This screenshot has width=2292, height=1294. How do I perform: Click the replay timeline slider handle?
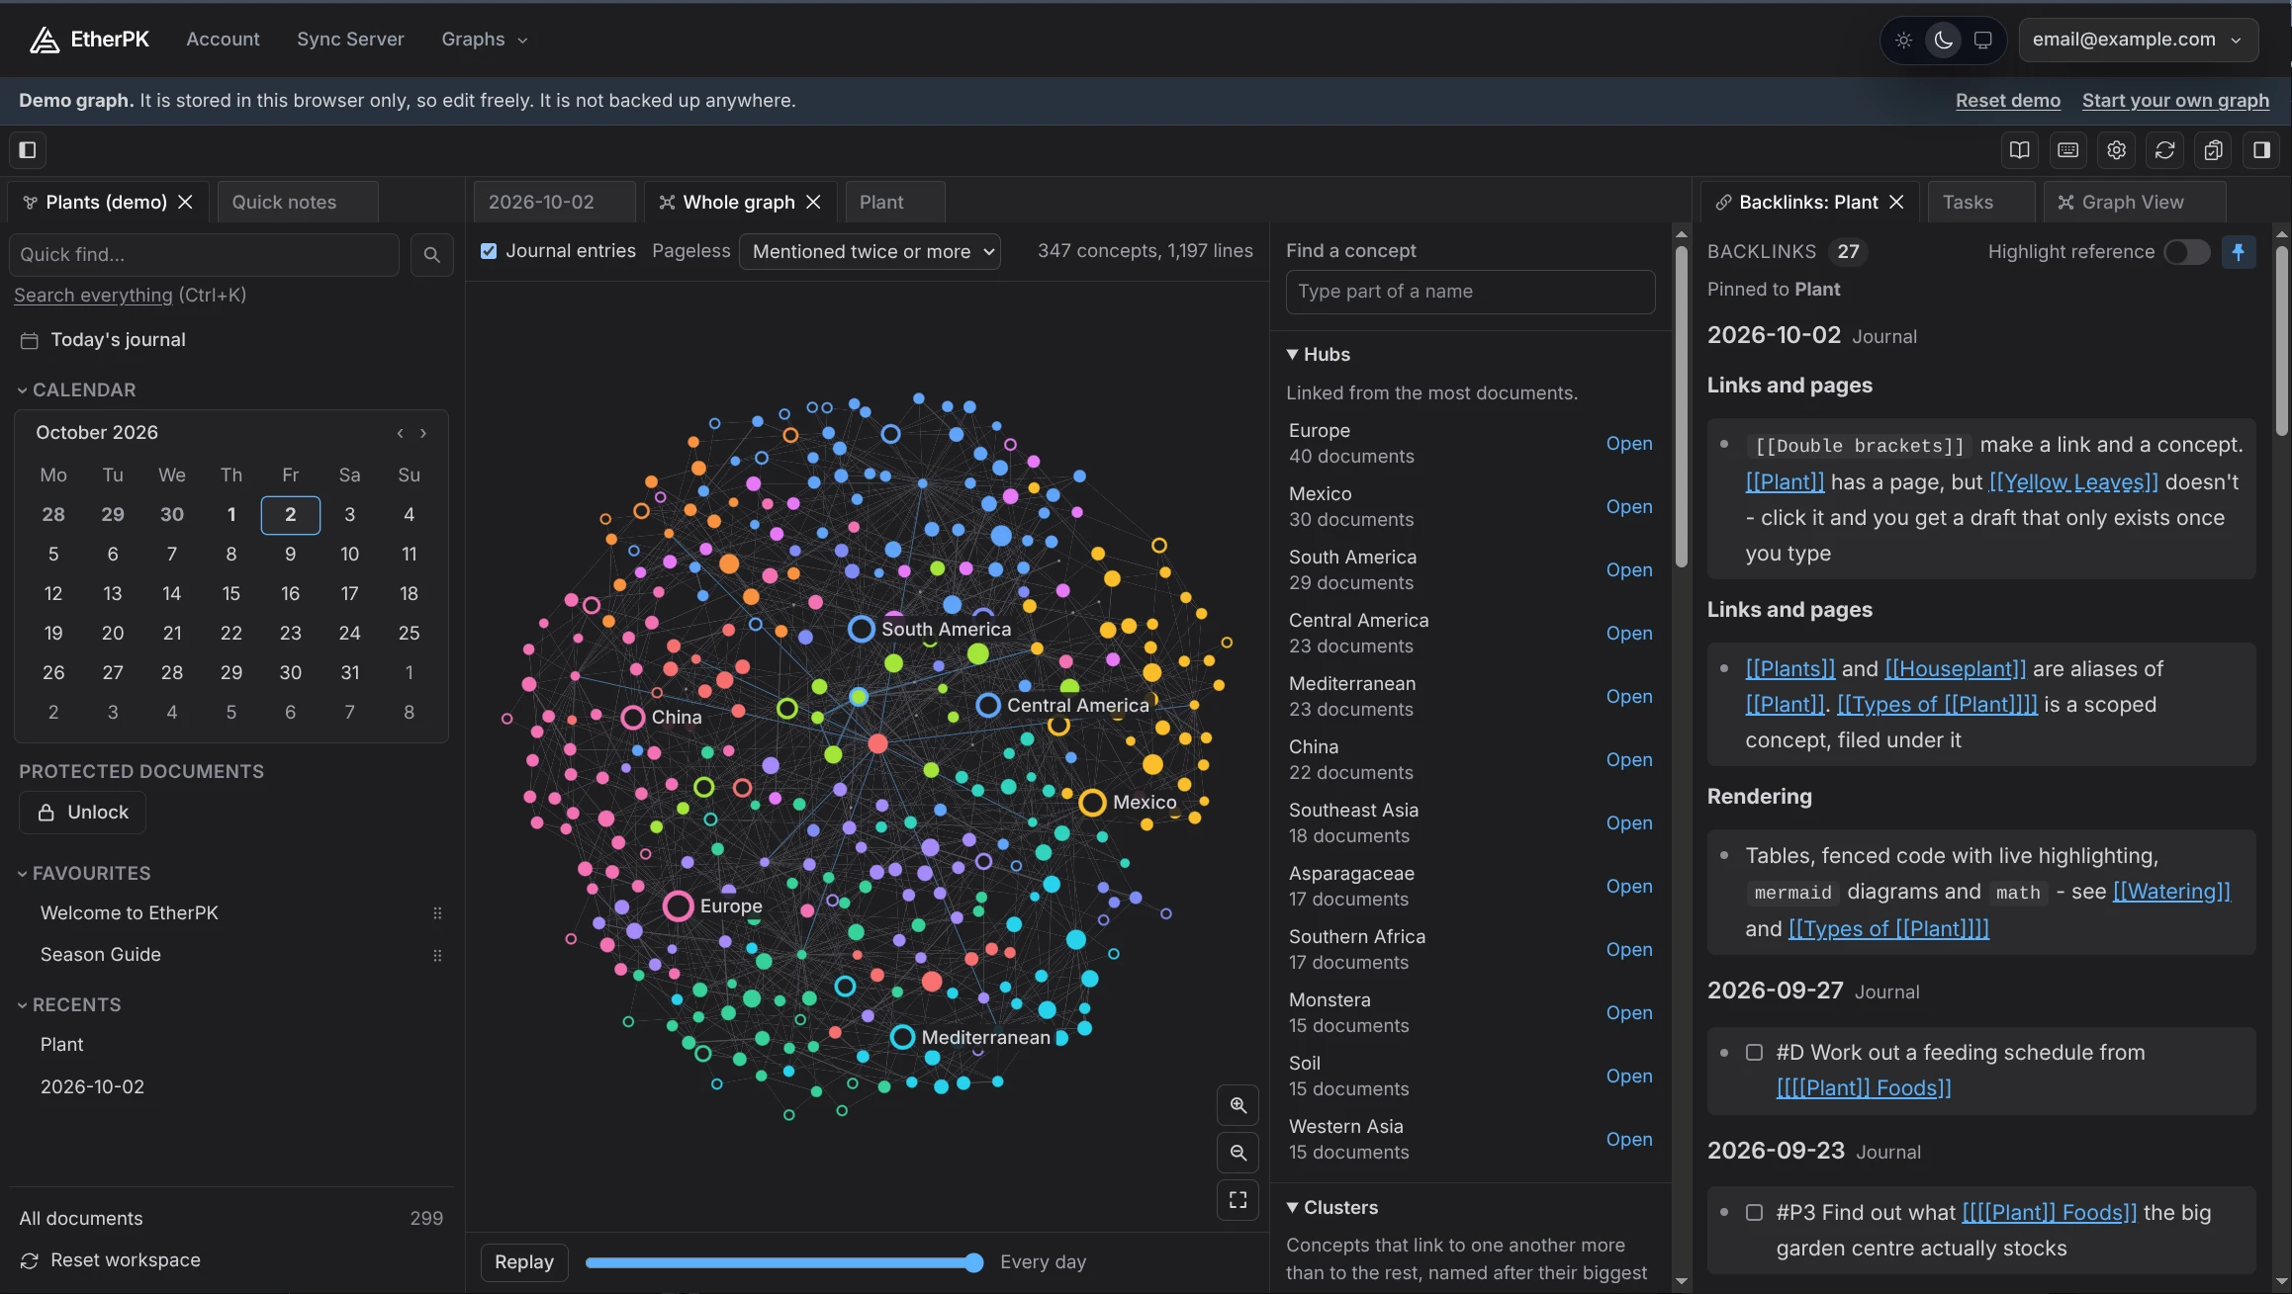tap(973, 1262)
